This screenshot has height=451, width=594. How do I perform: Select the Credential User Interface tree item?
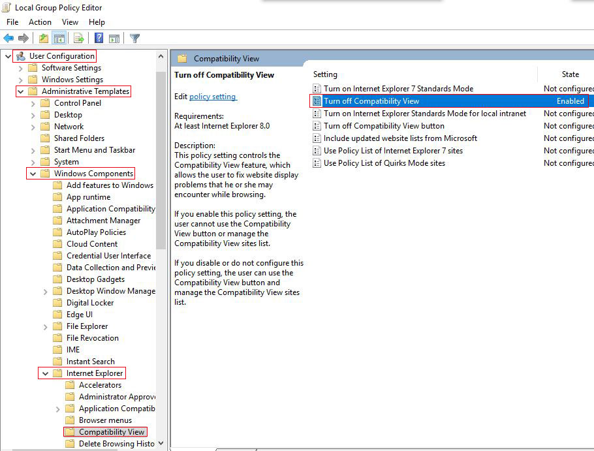tap(109, 256)
